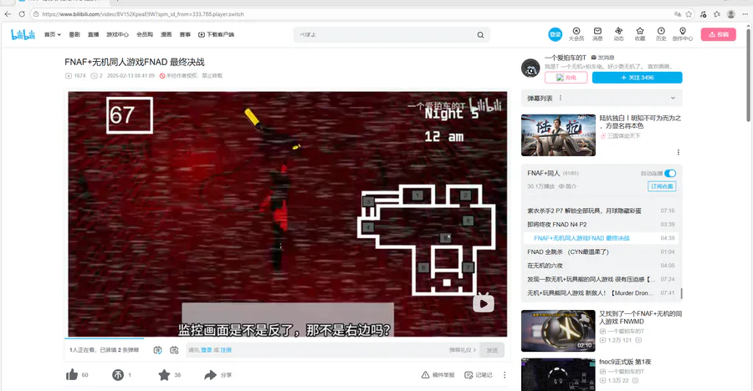753x391 pixels.
Task: Click the bilibili search input field
Action: pyautogui.click(x=384, y=35)
